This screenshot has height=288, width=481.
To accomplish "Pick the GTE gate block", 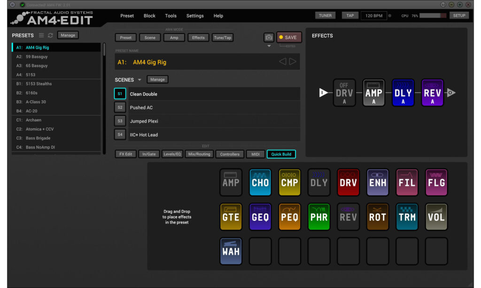I will [231, 217].
